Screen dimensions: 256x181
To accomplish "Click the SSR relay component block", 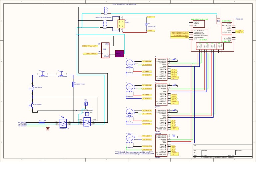I will (105, 50).
